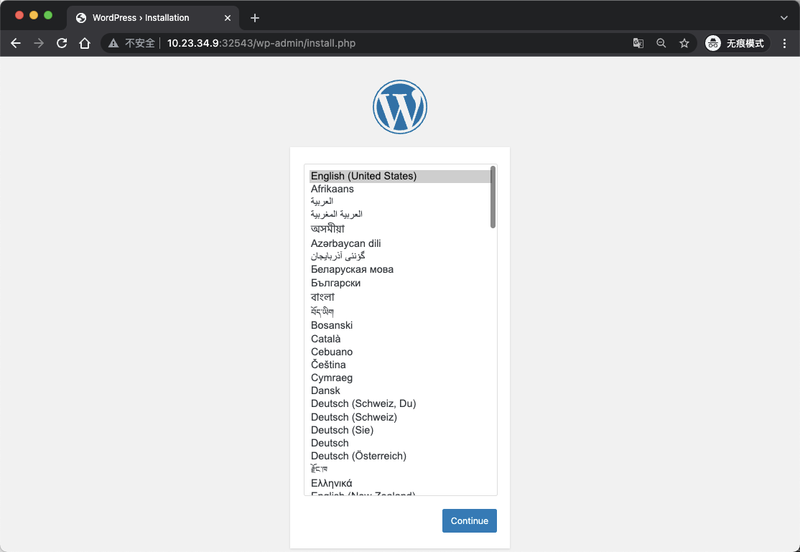Click the forward navigation arrow
The height and width of the screenshot is (552, 800).
(x=39, y=43)
